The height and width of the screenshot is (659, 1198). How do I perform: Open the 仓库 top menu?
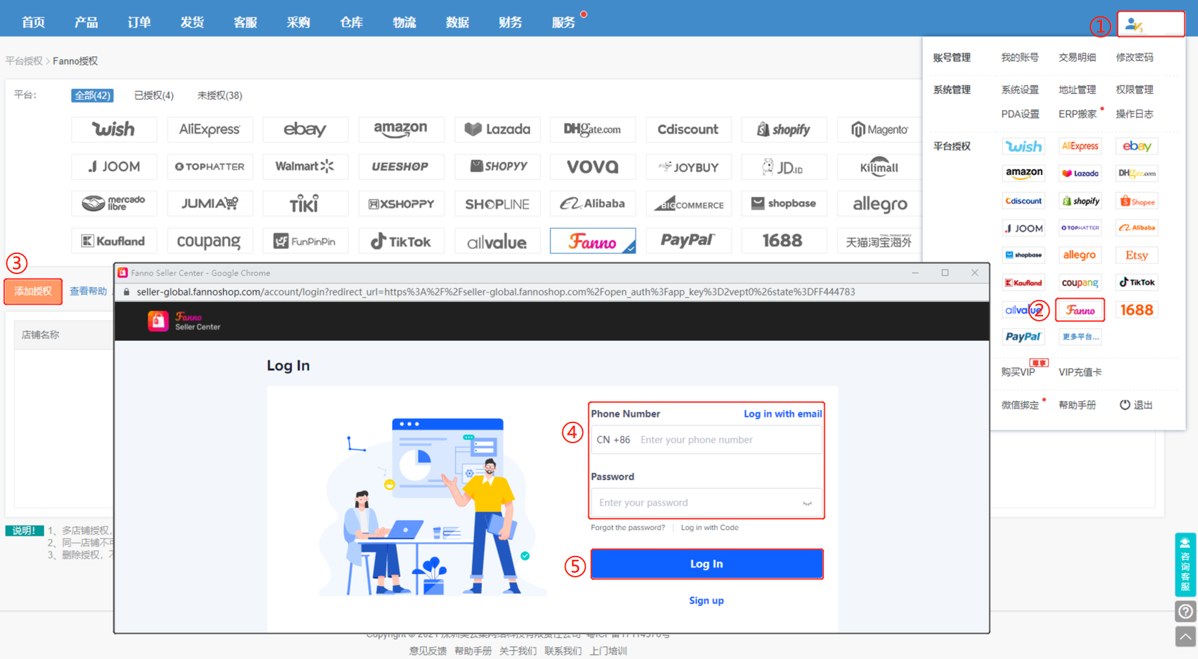point(351,23)
